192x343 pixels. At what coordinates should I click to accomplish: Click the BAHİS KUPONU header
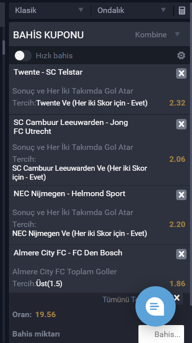click(x=49, y=35)
